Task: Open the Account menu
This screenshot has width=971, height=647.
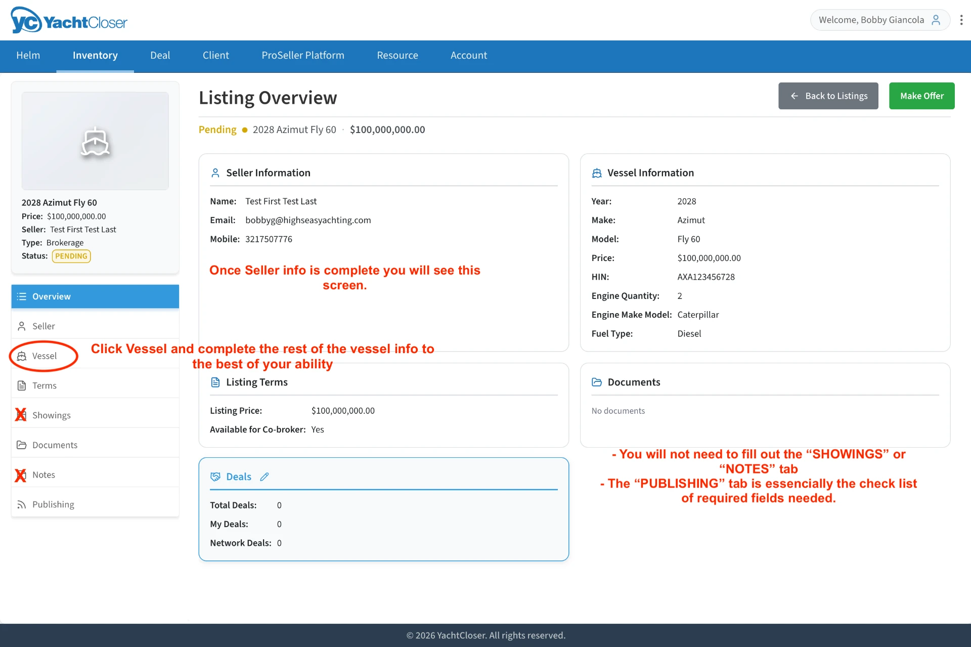Action: tap(469, 55)
